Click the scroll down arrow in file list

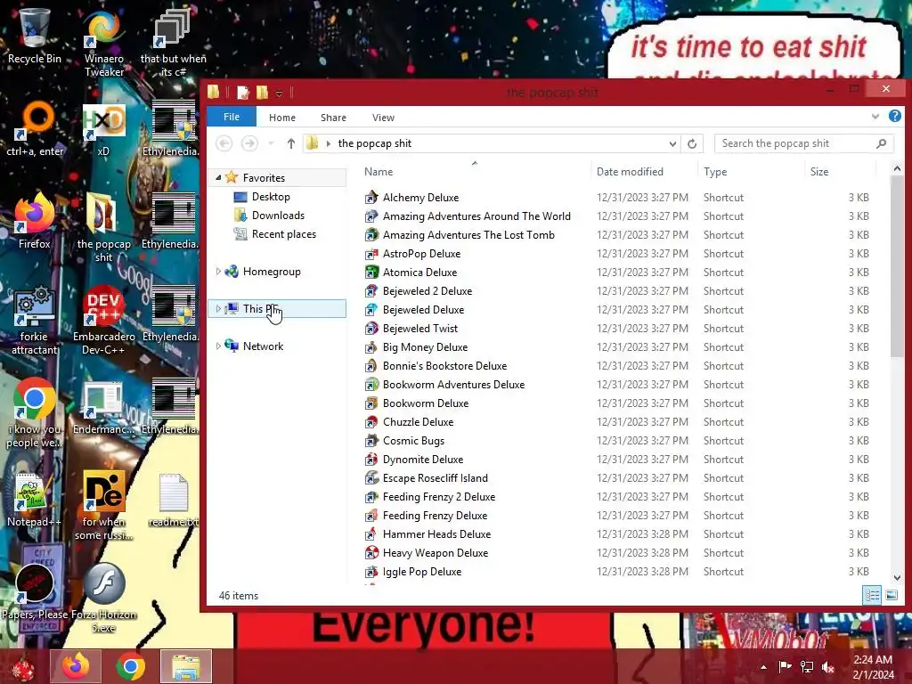896,577
